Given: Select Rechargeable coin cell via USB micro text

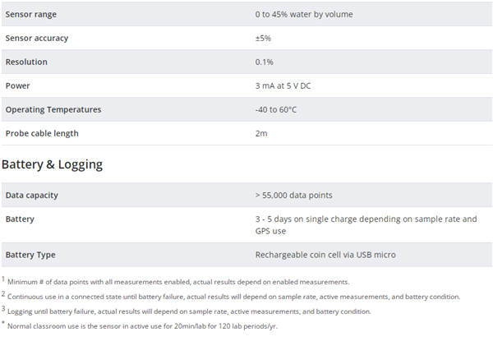Looking at the screenshot, I should [325, 255].
